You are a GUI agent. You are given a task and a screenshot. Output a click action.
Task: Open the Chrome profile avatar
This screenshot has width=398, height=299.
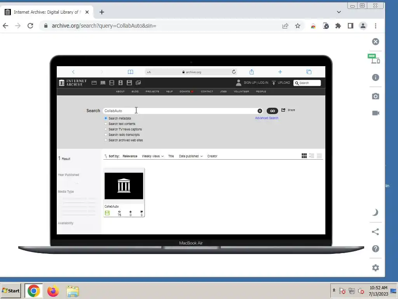pyautogui.click(x=363, y=26)
